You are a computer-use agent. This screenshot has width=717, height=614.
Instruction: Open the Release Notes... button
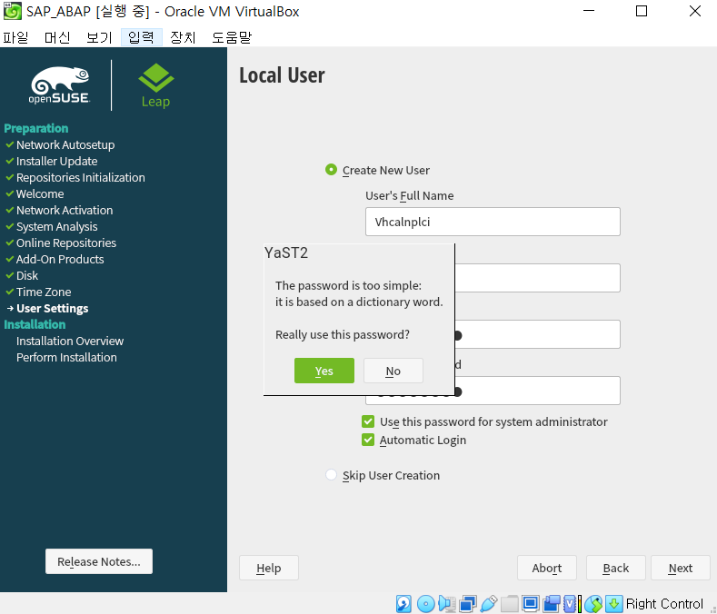pyautogui.click(x=99, y=561)
